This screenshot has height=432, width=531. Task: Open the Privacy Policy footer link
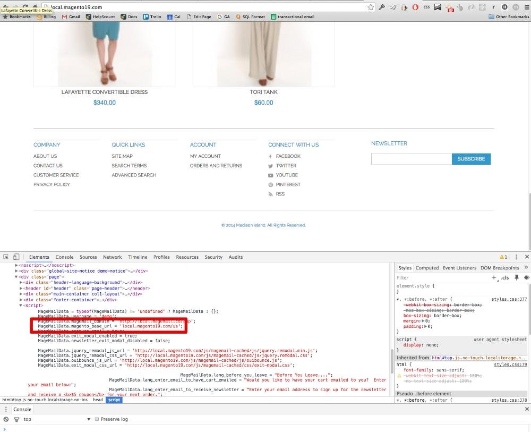click(x=52, y=184)
